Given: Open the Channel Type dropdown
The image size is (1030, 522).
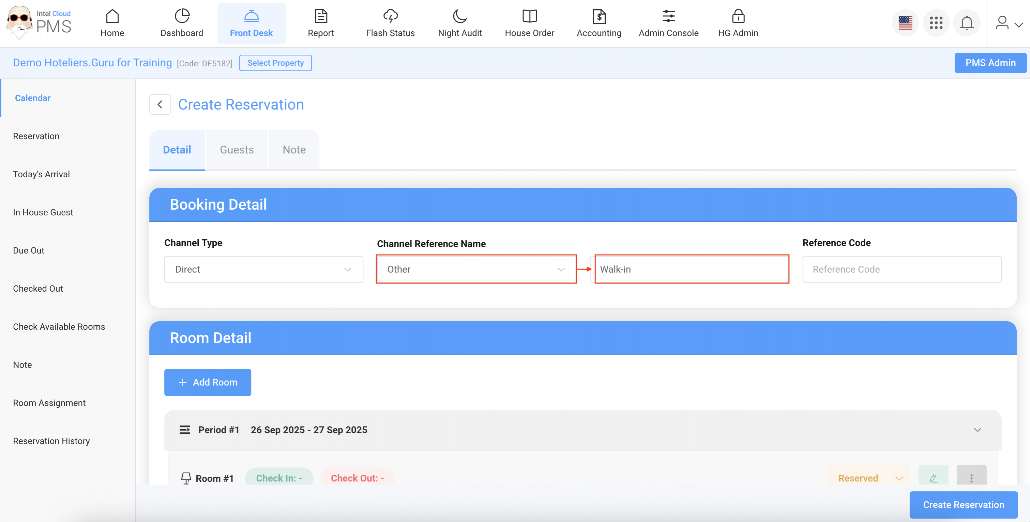Looking at the screenshot, I should point(263,270).
